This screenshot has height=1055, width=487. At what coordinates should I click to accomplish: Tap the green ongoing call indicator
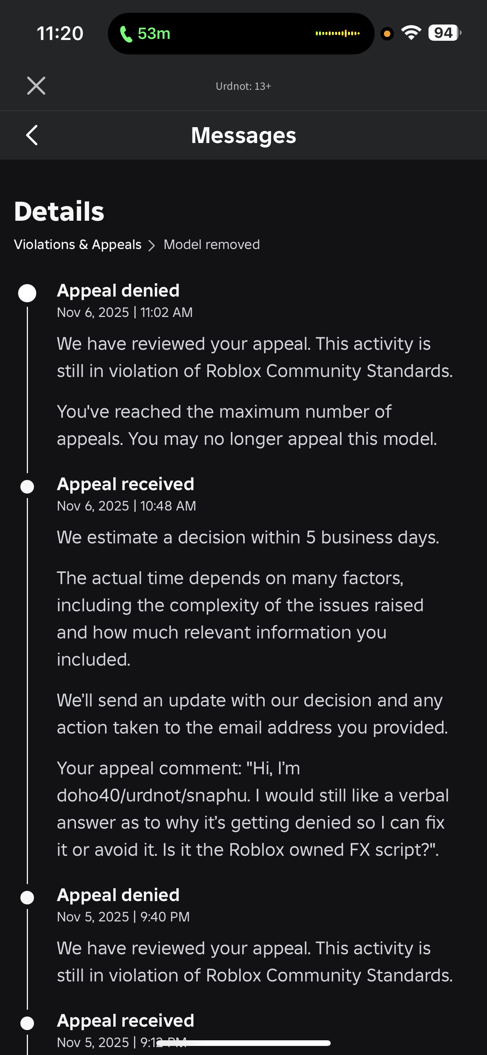(145, 34)
